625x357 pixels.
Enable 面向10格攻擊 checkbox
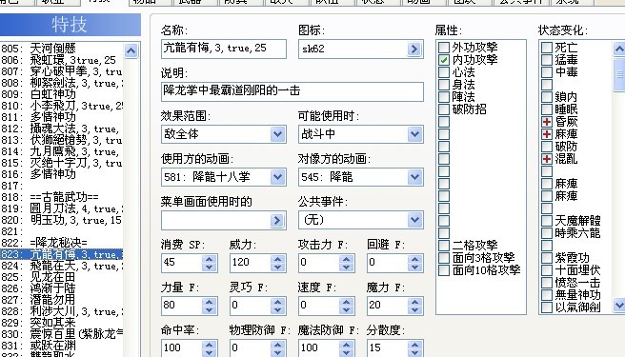coord(444,269)
